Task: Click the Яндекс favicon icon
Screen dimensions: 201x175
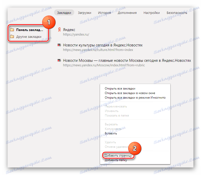Action: [x=59, y=30]
